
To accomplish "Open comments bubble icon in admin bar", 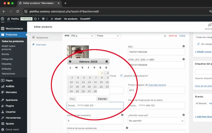I will click(43, 19).
